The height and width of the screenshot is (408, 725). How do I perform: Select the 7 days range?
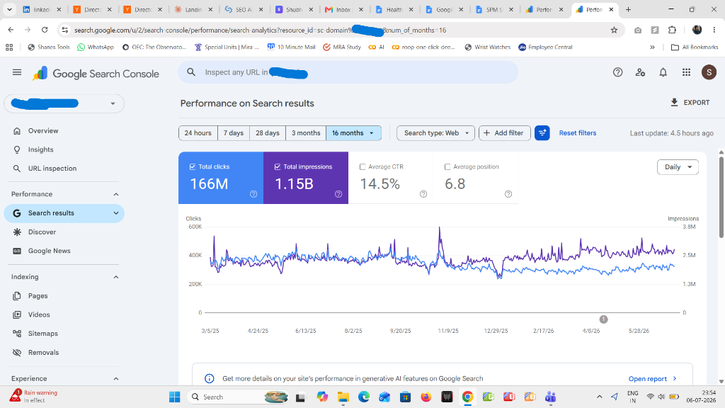[x=234, y=132]
